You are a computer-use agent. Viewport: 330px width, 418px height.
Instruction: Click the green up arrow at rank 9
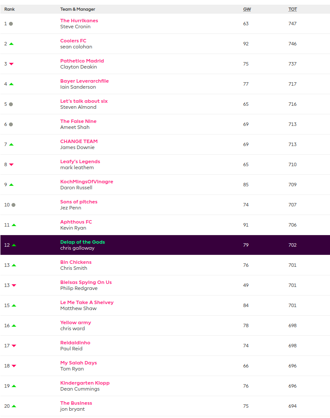[x=11, y=185]
